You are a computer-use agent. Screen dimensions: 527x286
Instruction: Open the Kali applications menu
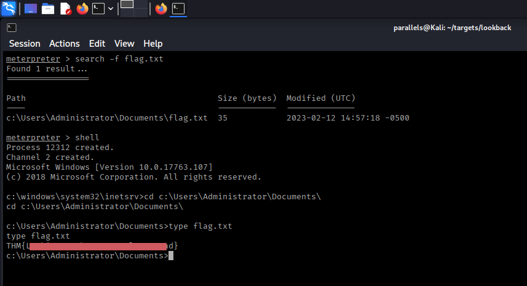pyautogui.click(x=9, y=9)
